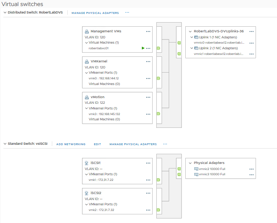Screen dimensions: 277x223
Task: Click the RobertLabDVS-DVUplinks-36 ellipsis menu
Action: click(x=251, y=32)
